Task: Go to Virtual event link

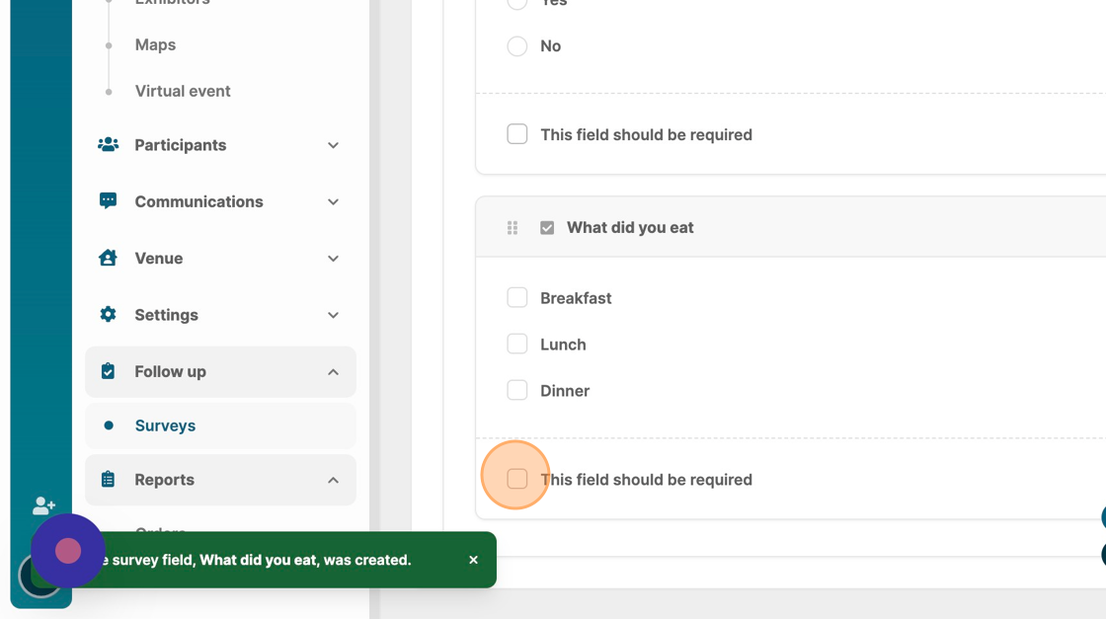Action: tap(183, 91)
